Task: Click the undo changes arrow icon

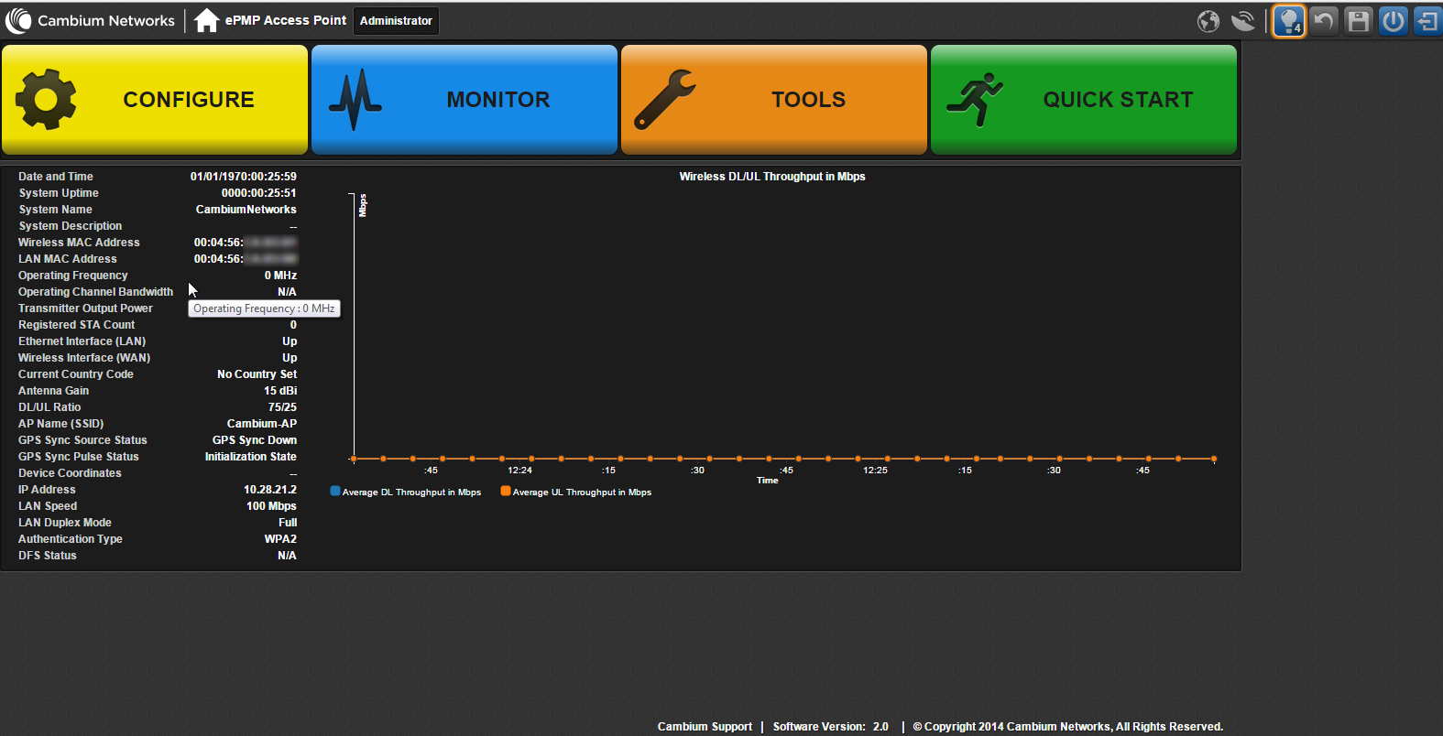Action: click(1324, 21)
